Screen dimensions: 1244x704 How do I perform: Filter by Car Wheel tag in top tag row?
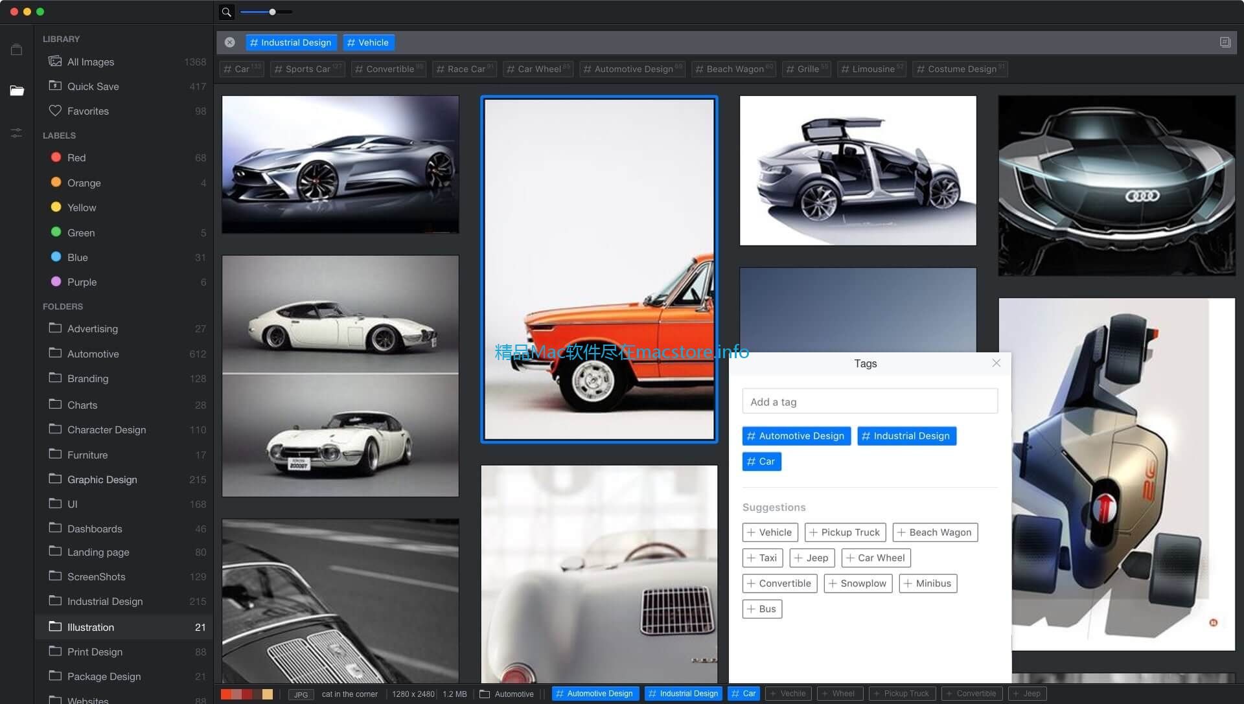[x=538, y=69]
